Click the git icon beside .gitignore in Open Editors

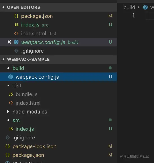pyautogui.click(x=16, y=51)
